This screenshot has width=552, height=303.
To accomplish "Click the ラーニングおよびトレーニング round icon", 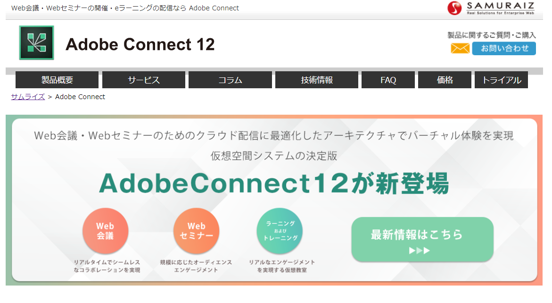I will coord(280,231).
